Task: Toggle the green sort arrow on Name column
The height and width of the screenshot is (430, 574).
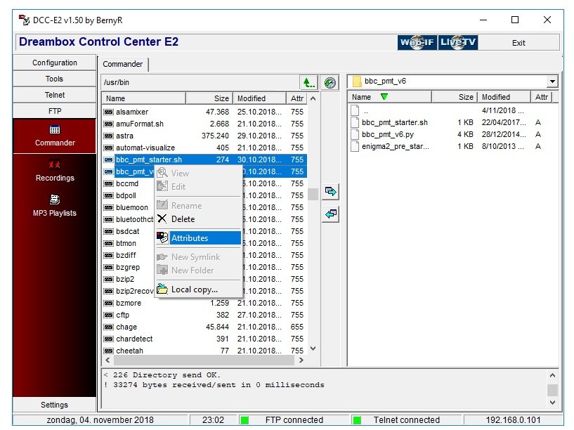Action: point(384,97)
